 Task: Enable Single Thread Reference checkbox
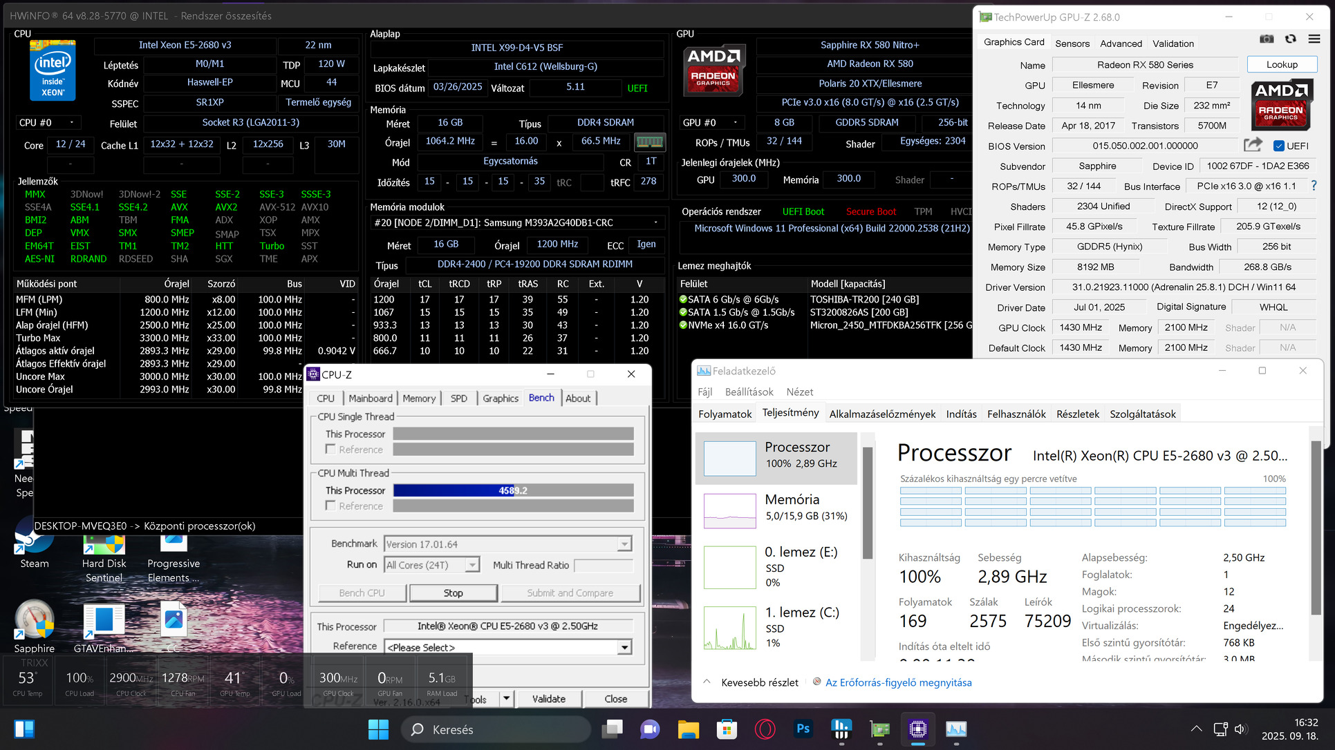click(330, 450)
